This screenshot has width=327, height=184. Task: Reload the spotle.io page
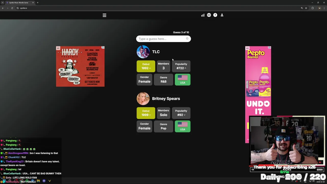coord(12,8)
